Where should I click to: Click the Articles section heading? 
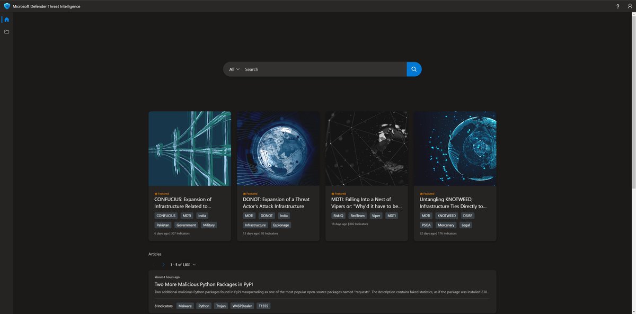coord(155,254)
